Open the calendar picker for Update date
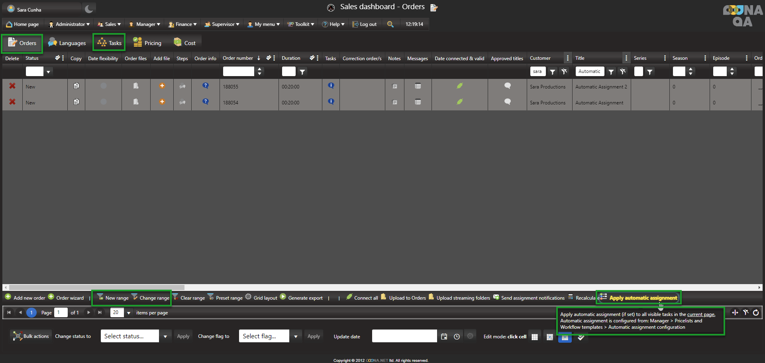 (x=444, y=337)
